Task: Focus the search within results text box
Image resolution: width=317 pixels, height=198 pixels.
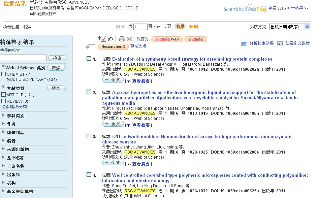Action: (x=23, y=58)
